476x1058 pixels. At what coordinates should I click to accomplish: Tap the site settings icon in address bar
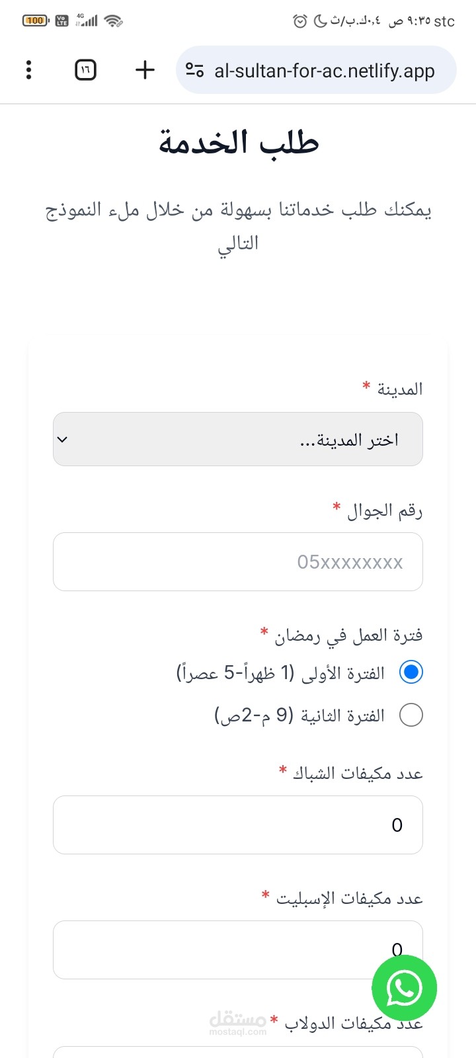[194, 70]
